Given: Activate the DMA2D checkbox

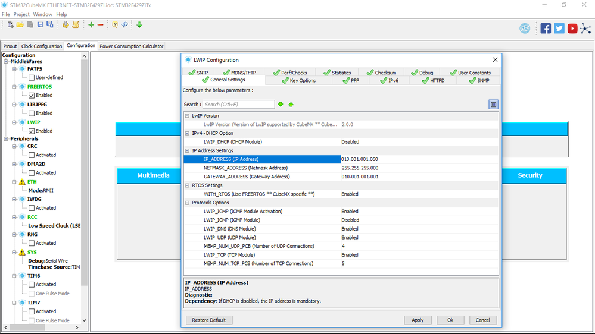Looking at the screenshot, I should (x=32, y=173).
